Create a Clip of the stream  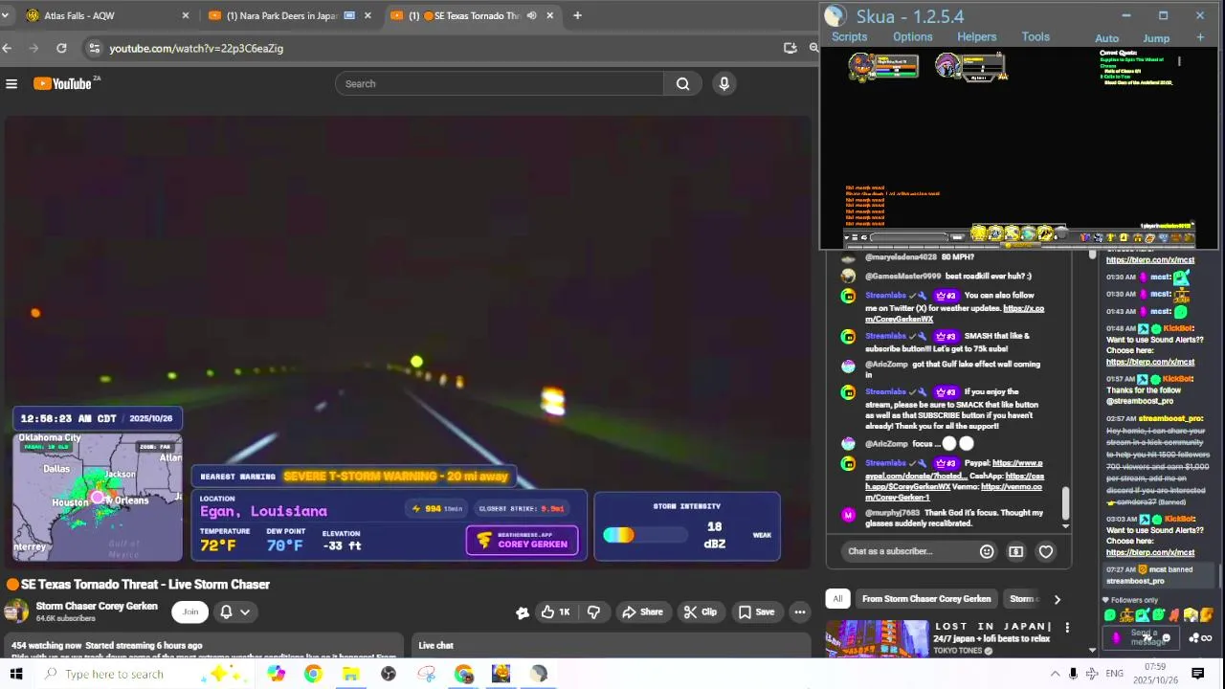point(700,612)
